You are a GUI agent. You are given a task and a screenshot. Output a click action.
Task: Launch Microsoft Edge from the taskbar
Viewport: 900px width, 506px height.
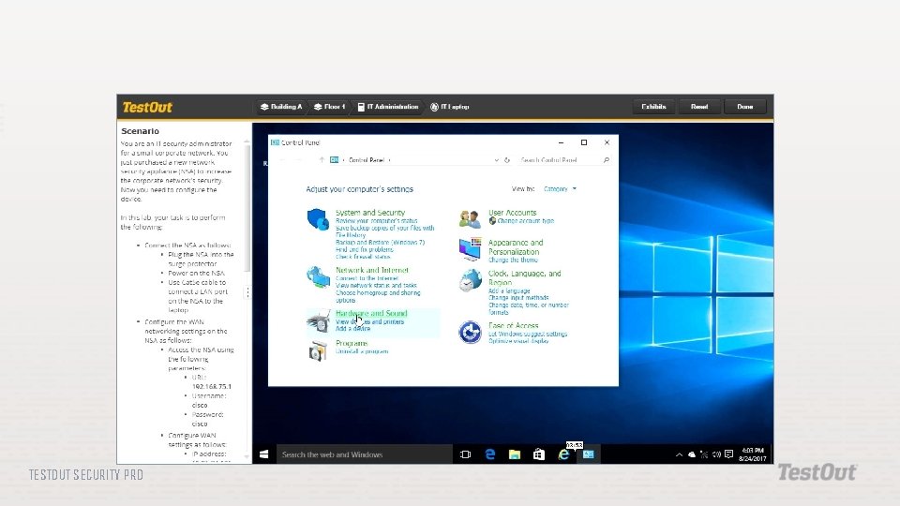tap(490, 454)
